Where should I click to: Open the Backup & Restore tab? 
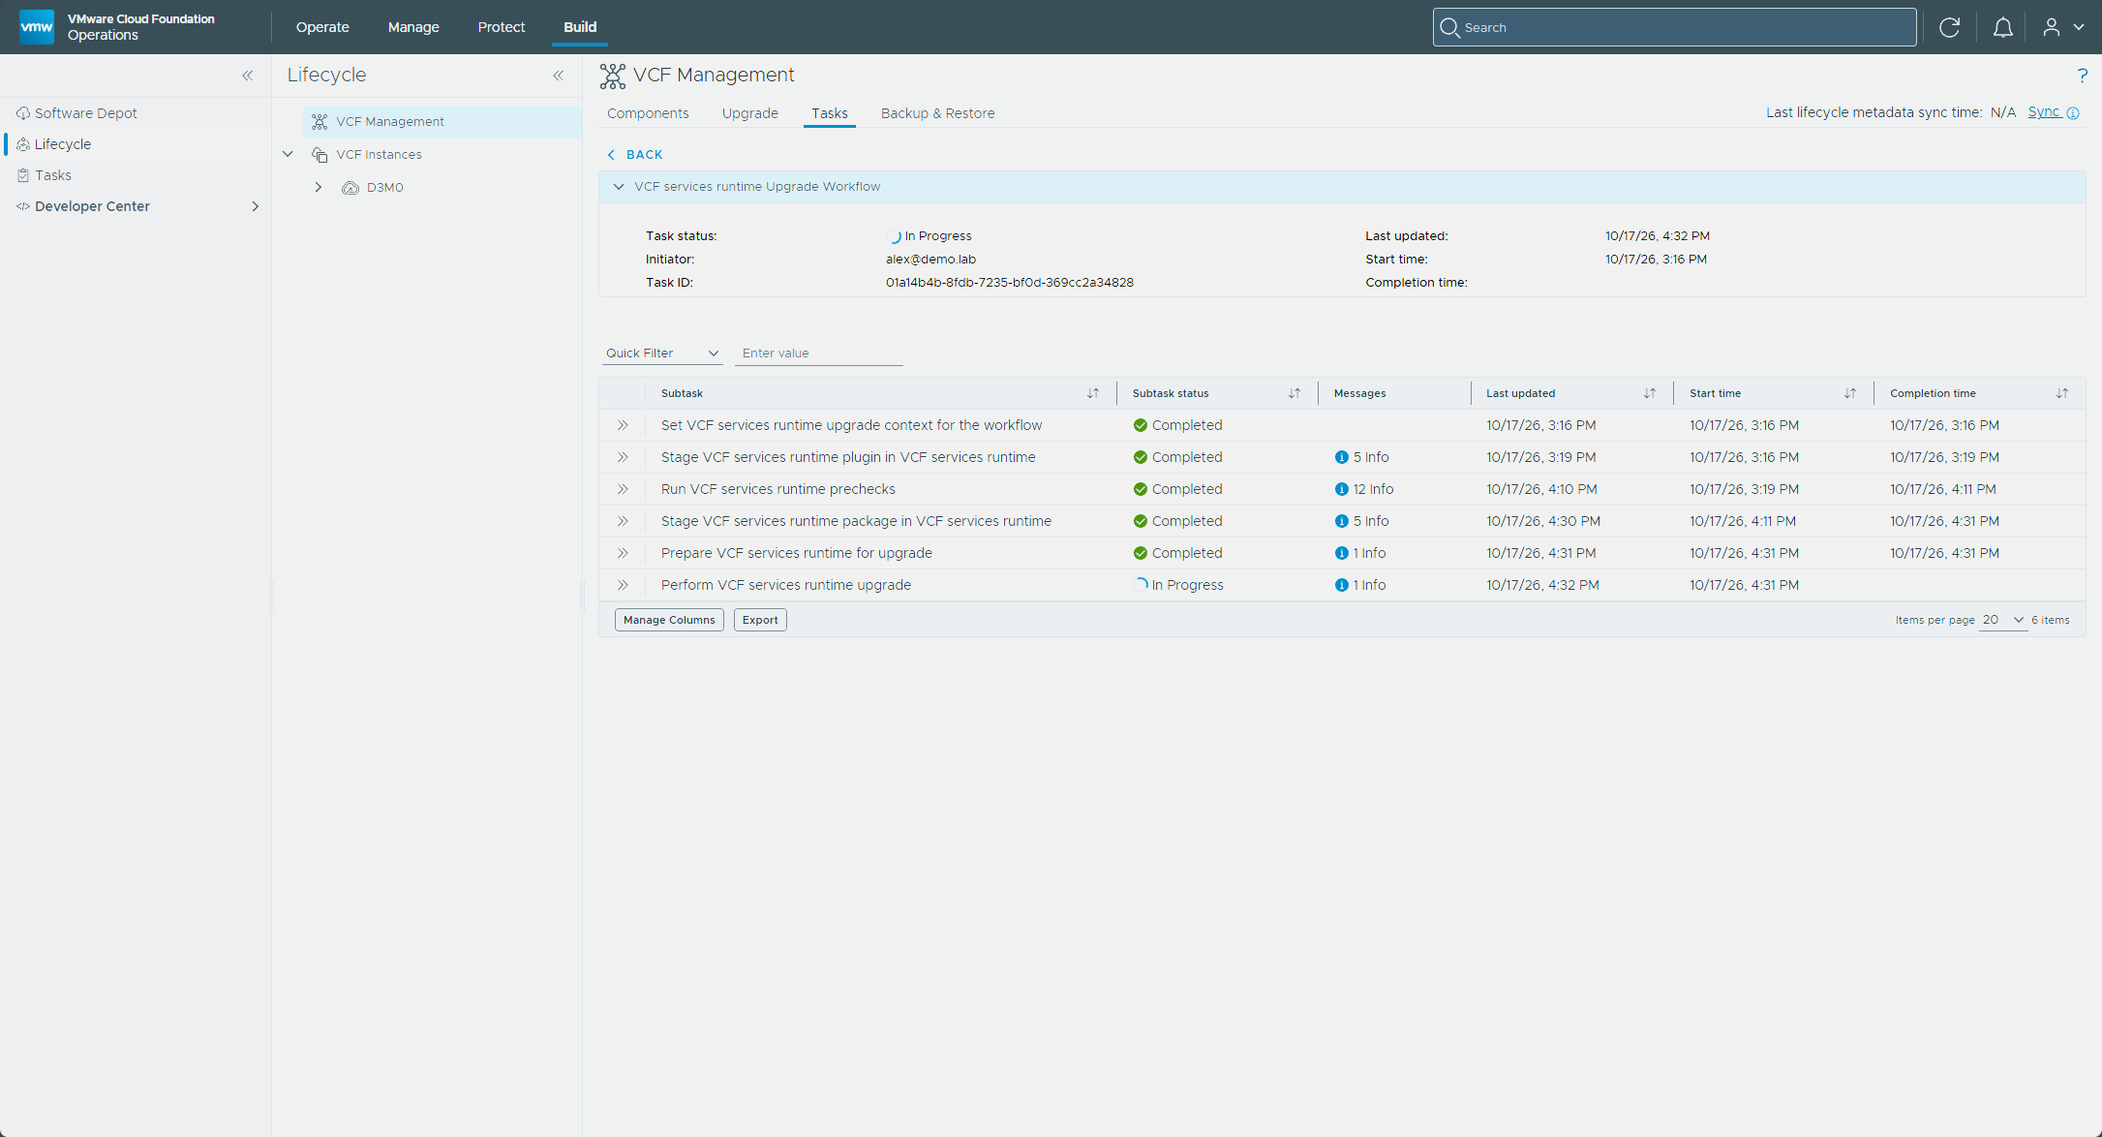[937, 113]
